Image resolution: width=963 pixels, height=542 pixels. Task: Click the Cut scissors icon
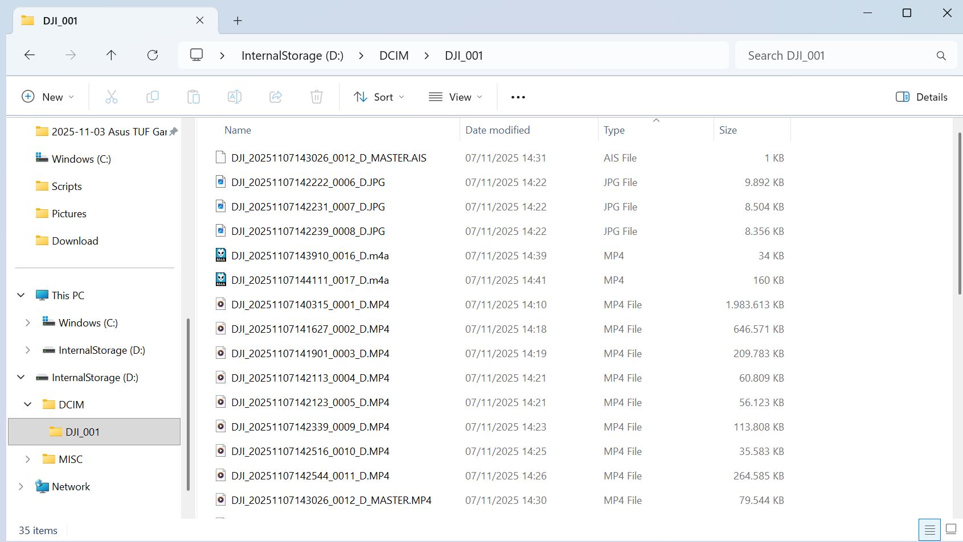pyautogui.click(x=112, y=97)
